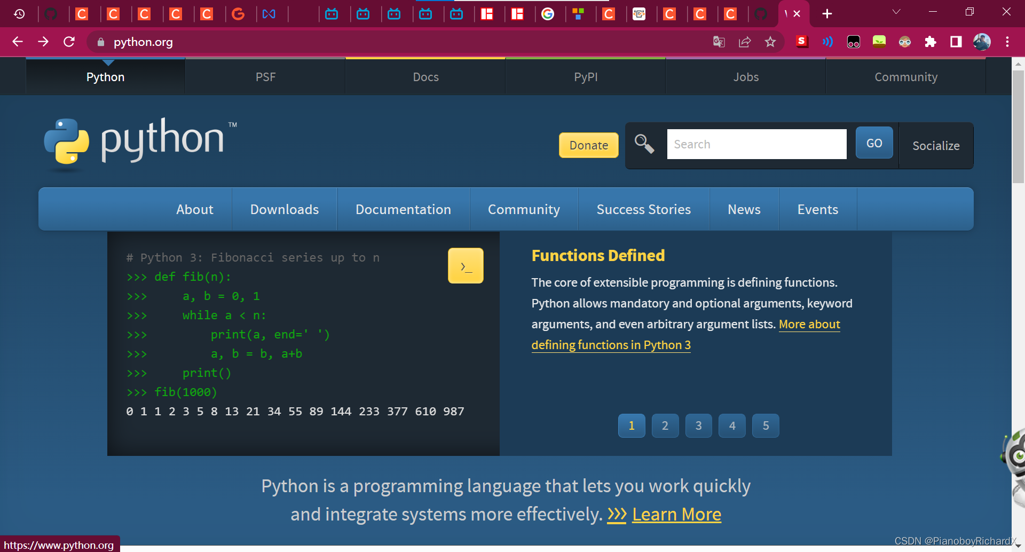Viewport: 1025px width, 552px height.
Task: Click the scrollbar up arrow
Action: click(x=1019, y=64)
